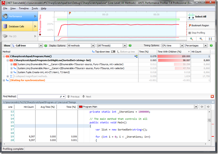This screenshot has height=154, width=218.
Task: Fit the timeline to window icon
Action: [210, 39]
